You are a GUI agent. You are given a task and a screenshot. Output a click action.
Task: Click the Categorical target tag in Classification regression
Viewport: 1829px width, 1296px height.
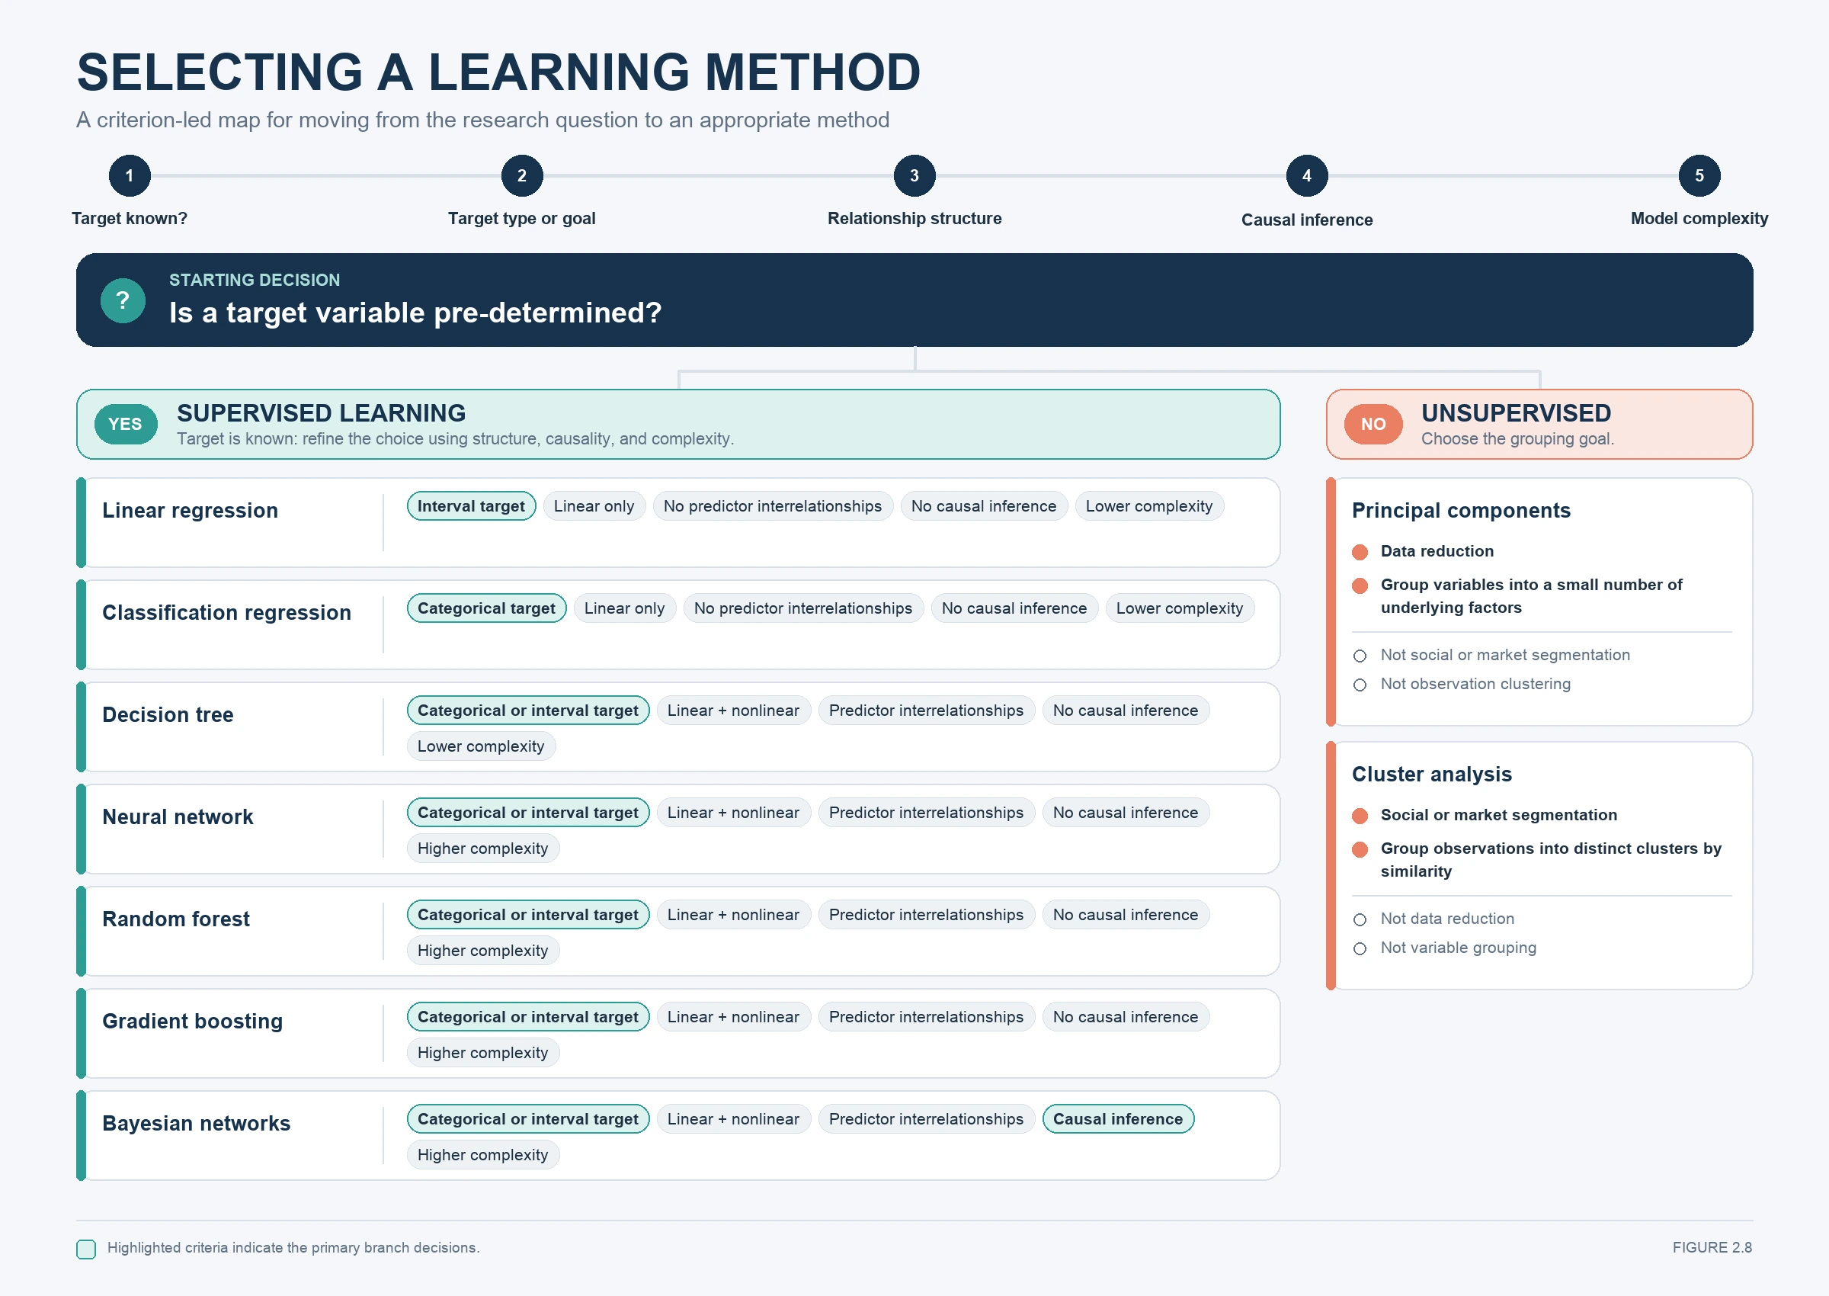(486, 608)
